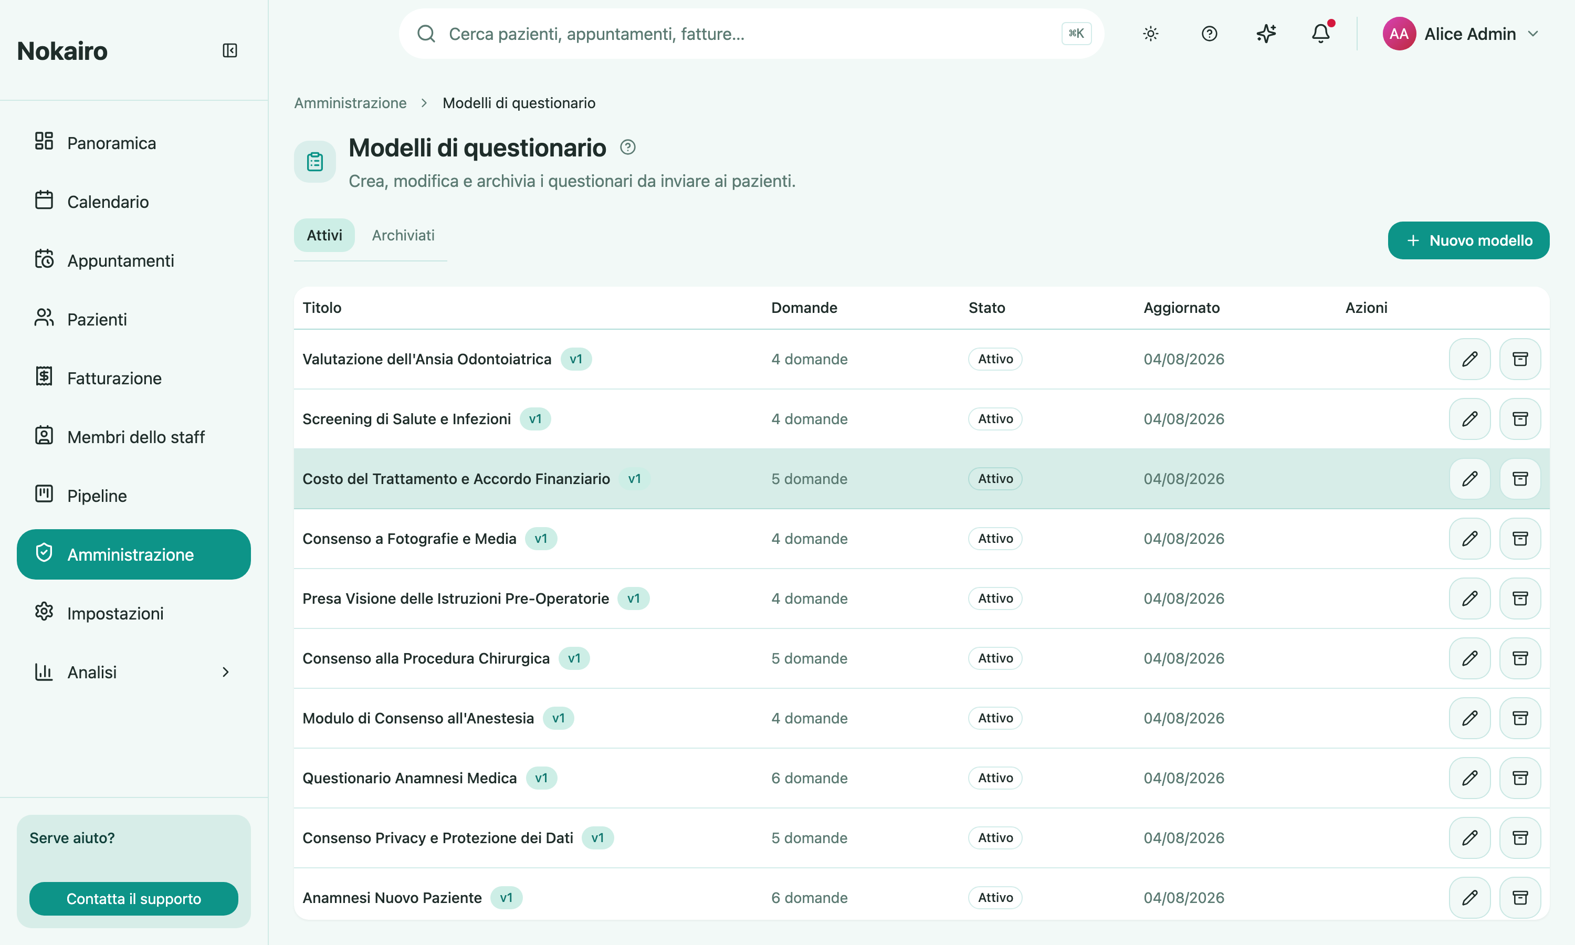The width and height of the screenshot is (1575, 945).
Task: Switch to the Archiviati tab
Action: pos(403,235)
